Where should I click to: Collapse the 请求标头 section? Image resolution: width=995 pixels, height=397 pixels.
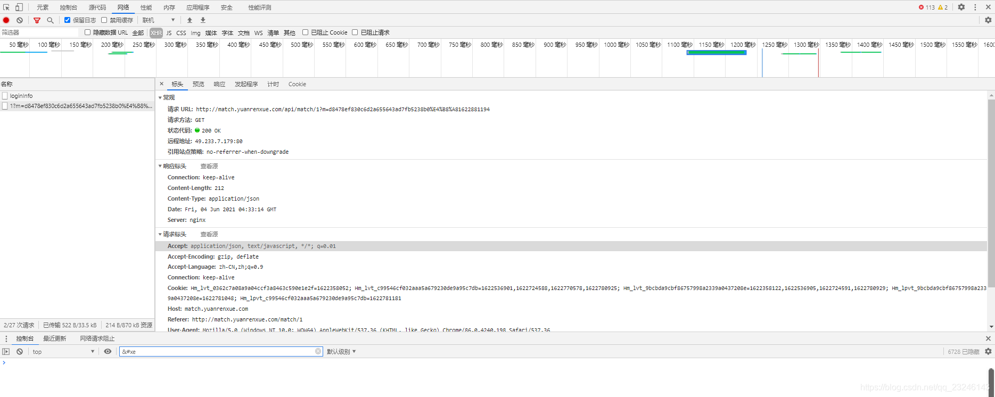tap(160, 235)
